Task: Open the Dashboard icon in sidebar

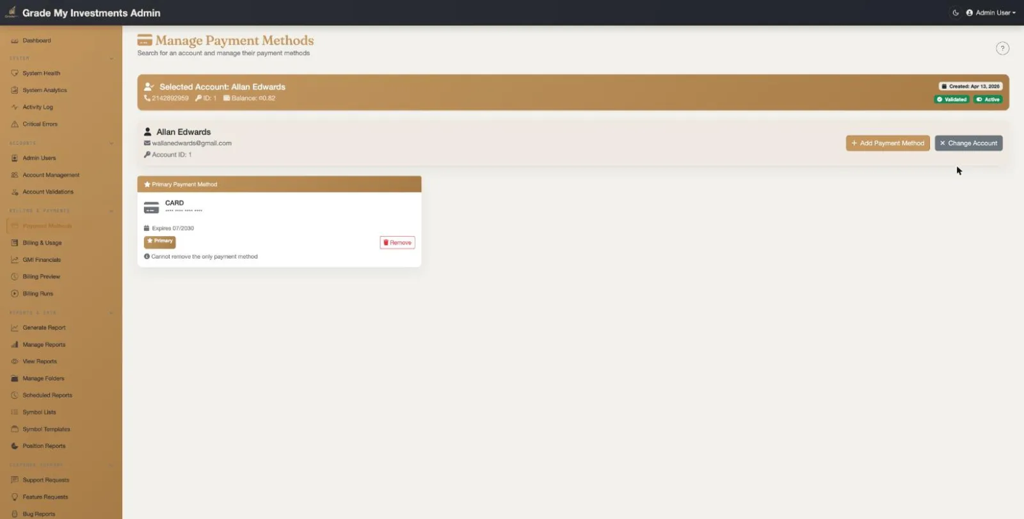Action: pyautogui.click(x=15, y=41)
